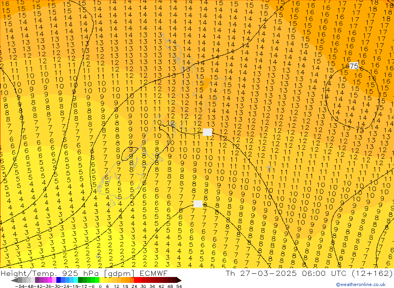Pick the dark purple swatch near -42
394x288 pixels.
[x=37, y=280]
